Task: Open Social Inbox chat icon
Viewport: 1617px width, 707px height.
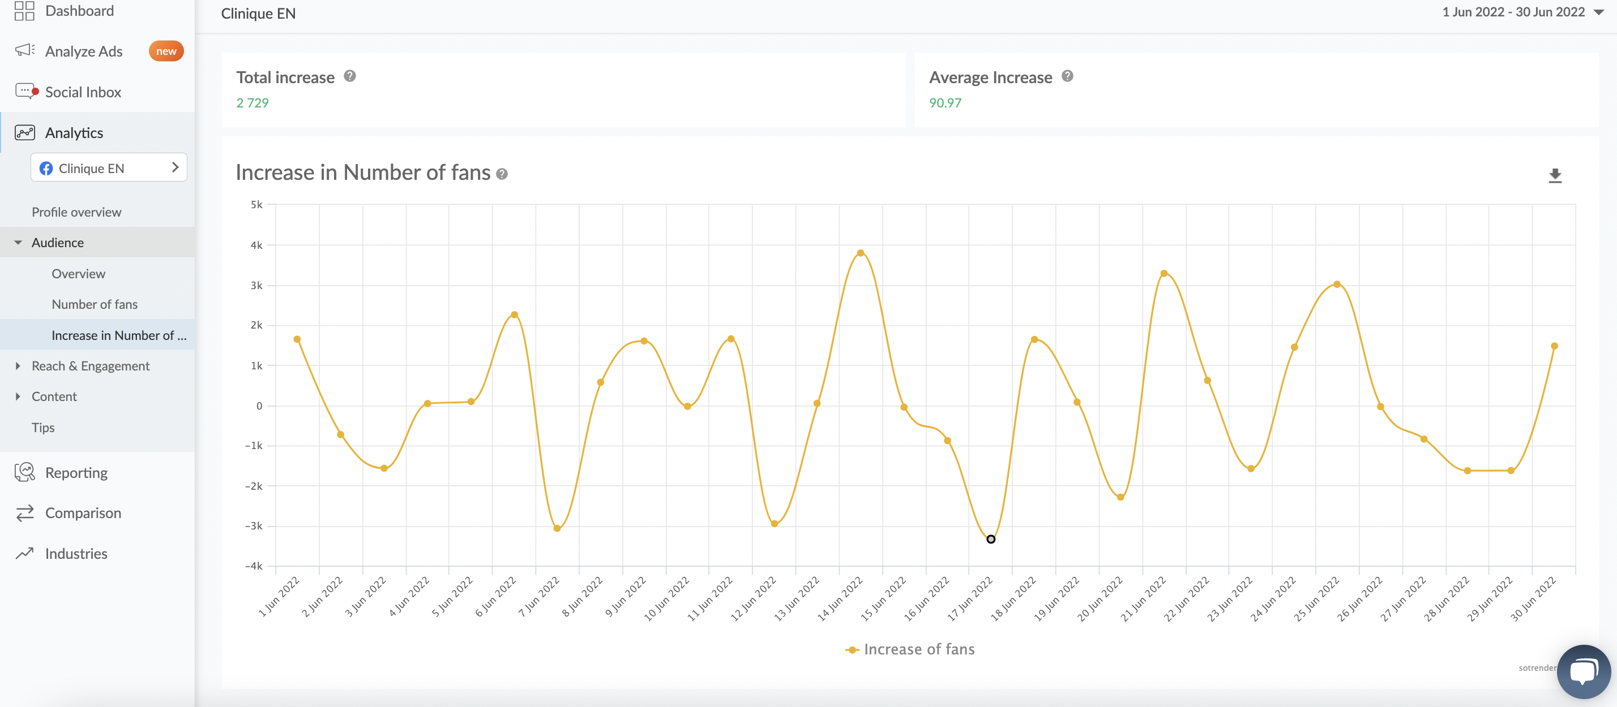Action: click(x=25, y=92)
